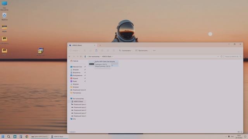Select the HERO12 Black window tab
This screenshot has height=139, width=248.
(x=82, y=46)
